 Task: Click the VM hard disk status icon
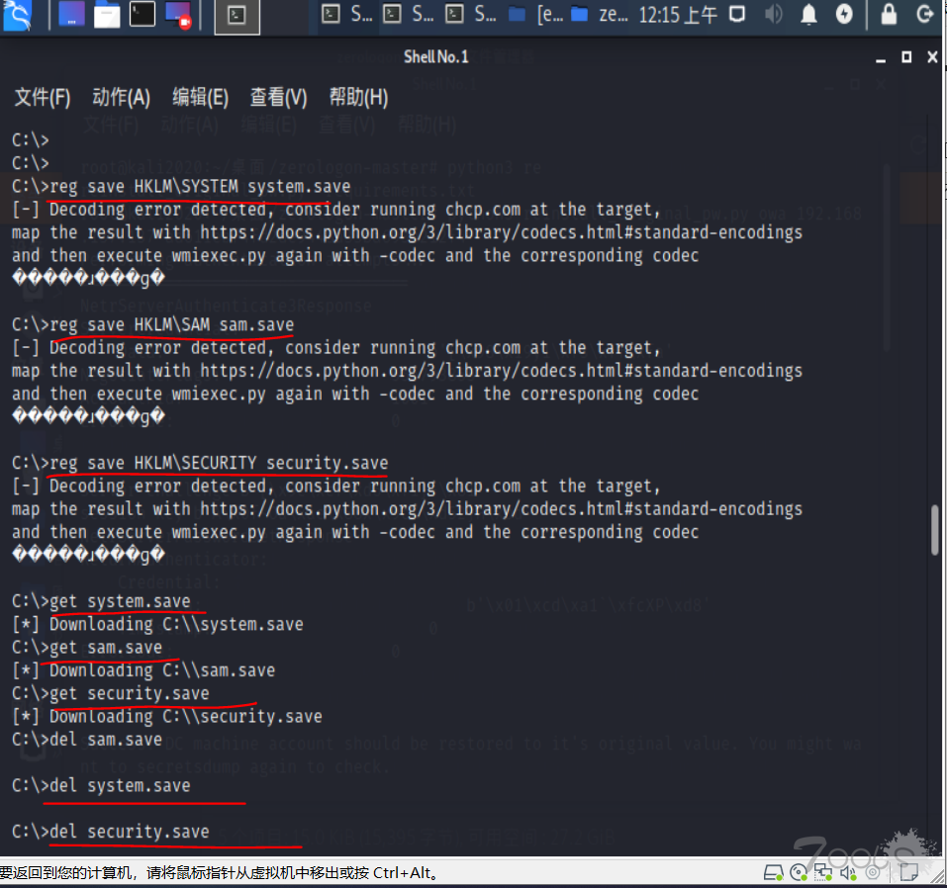[x=773, y=873]
